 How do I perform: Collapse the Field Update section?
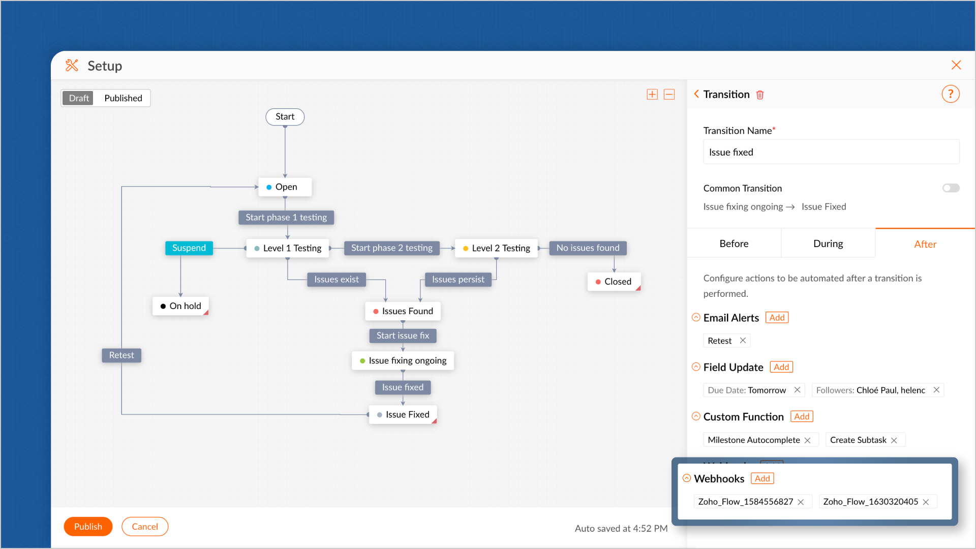(696, 367)
